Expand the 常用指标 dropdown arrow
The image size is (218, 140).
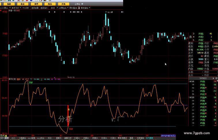tap(89, 8)
